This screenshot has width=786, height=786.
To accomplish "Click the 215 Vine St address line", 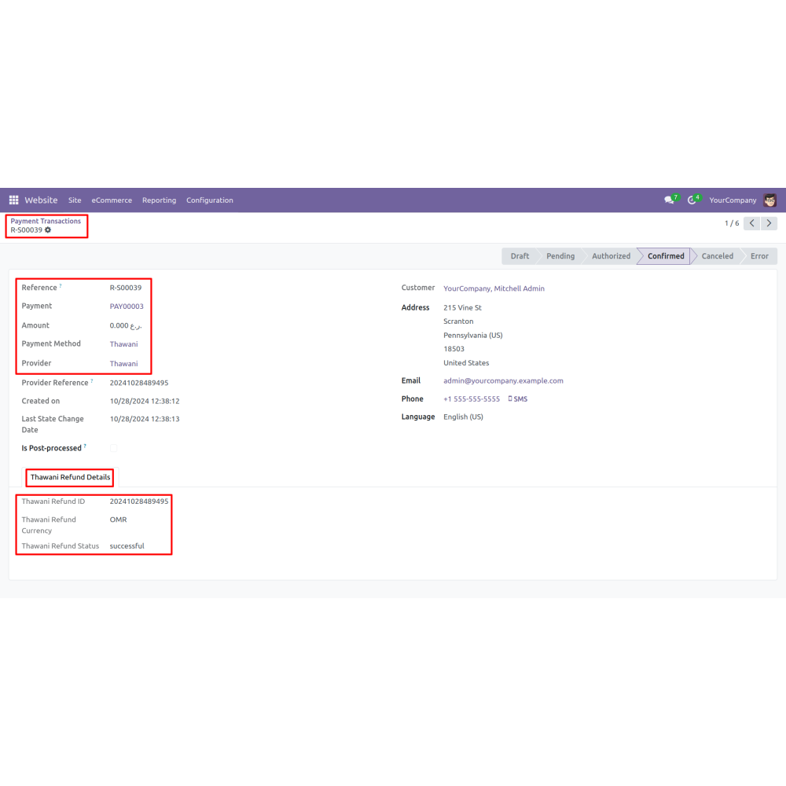I will tap(462, 308).
